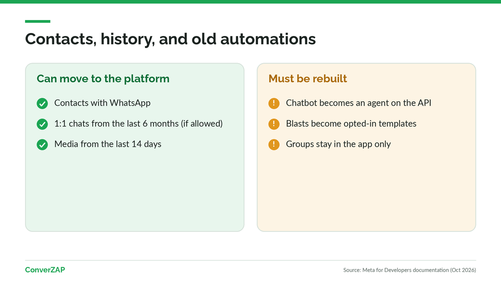Select the text Chatbot becomes an agent on the API
This screenshot has height=282, width=501.
pyautogui.click(x=359, y=103)
